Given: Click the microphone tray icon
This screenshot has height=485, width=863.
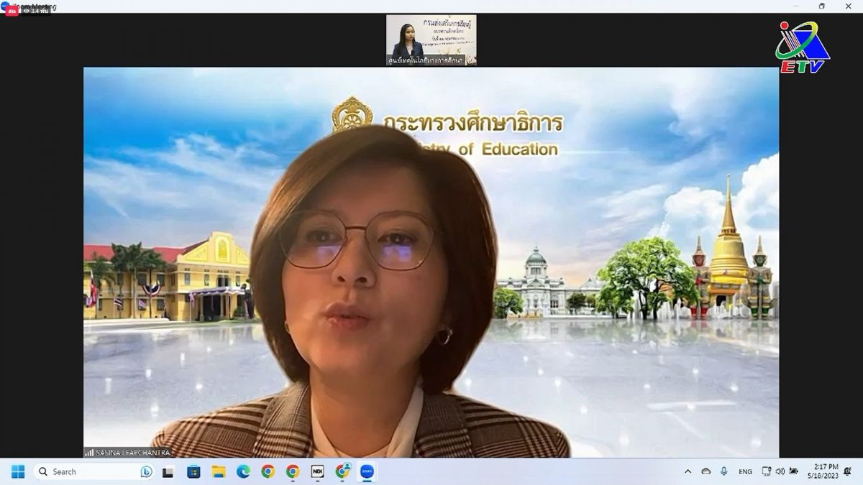Looking at the screenshot, I should coord(723,471).
